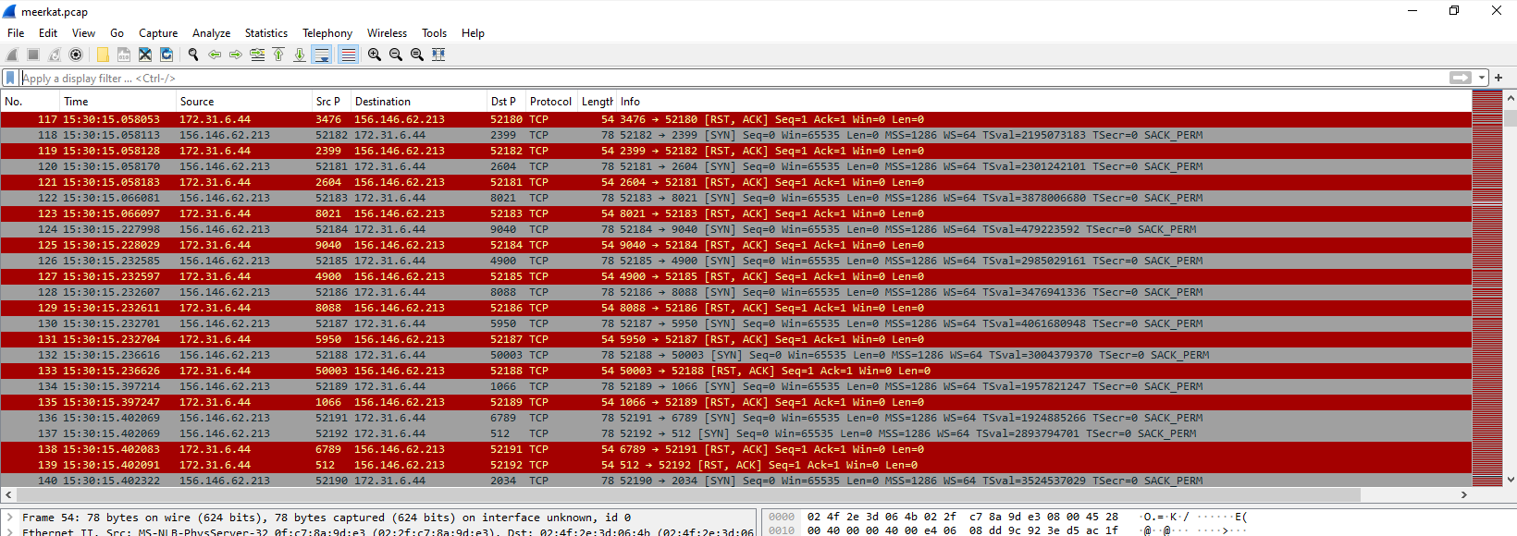Screen dimensions: 1517x536
Task: Jump to the first packet
Action: [278, 55]
